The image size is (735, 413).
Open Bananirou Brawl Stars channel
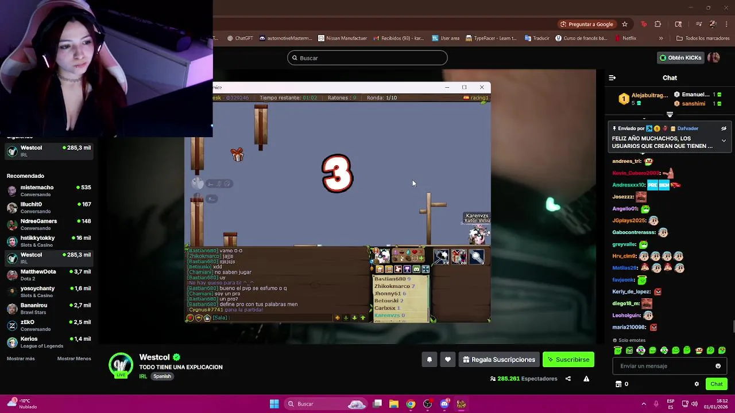click(x=48, y=309)
